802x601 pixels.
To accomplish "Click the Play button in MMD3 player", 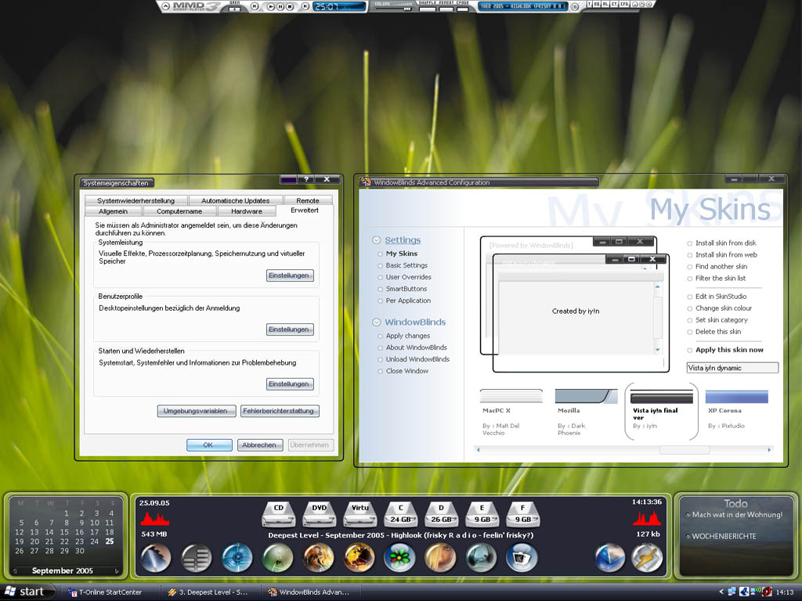I will click(x=271, y=6).
